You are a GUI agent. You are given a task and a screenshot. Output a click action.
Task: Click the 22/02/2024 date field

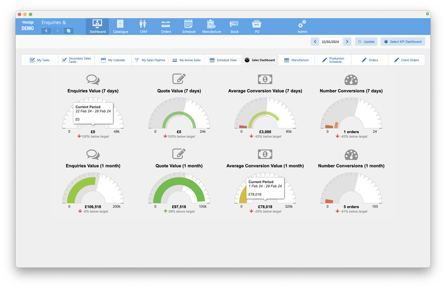(x=330, y=41)
